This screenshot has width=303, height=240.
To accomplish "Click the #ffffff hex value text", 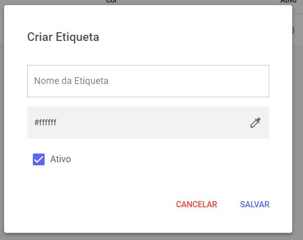I will pyautogui.click(x=45, y=122).
